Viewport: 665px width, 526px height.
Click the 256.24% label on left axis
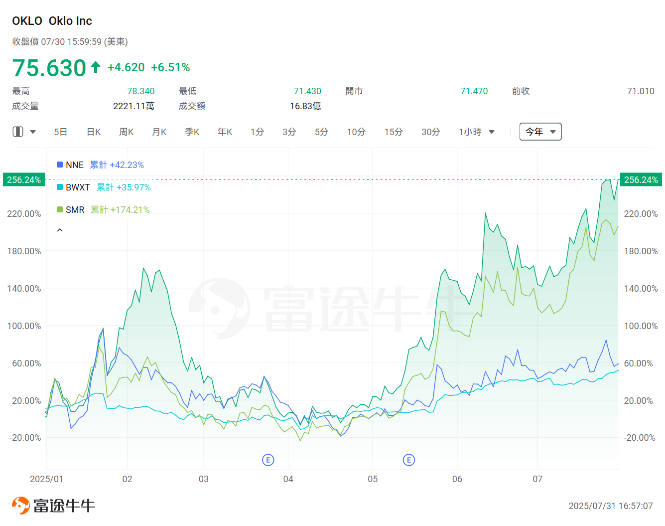point(24,180)
